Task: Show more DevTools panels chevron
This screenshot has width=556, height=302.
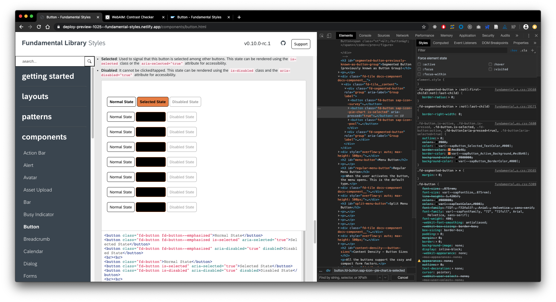Action: 517,36
